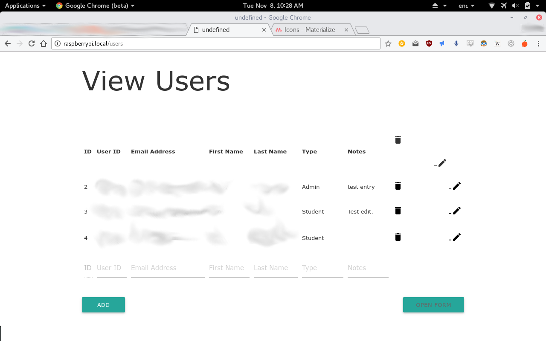Click the 'Admin' type cell
This screenshot has height=341, width=546.
(311, 187)
